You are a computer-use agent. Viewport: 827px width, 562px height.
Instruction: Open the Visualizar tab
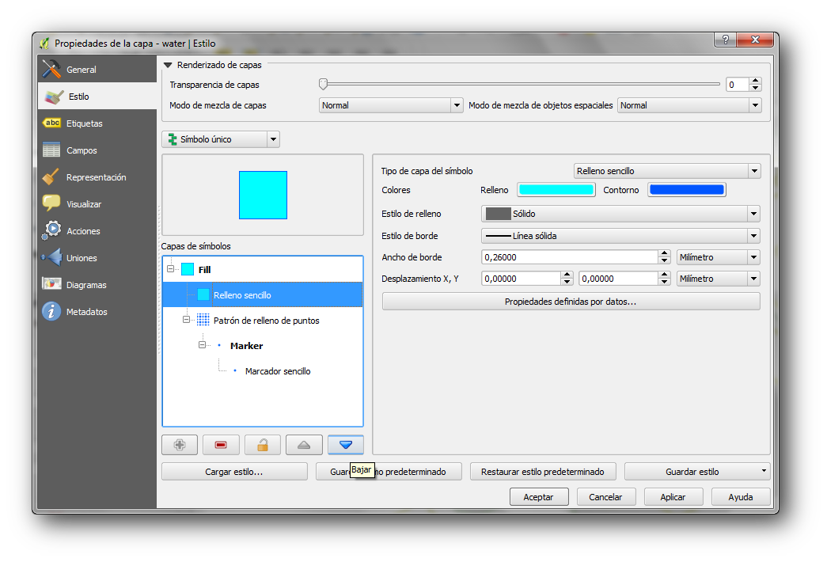[x=97, y=203]
